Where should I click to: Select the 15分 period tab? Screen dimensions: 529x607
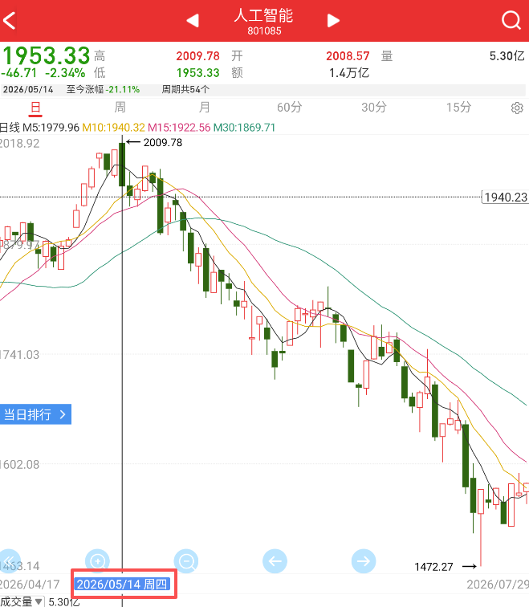(458, 108)
